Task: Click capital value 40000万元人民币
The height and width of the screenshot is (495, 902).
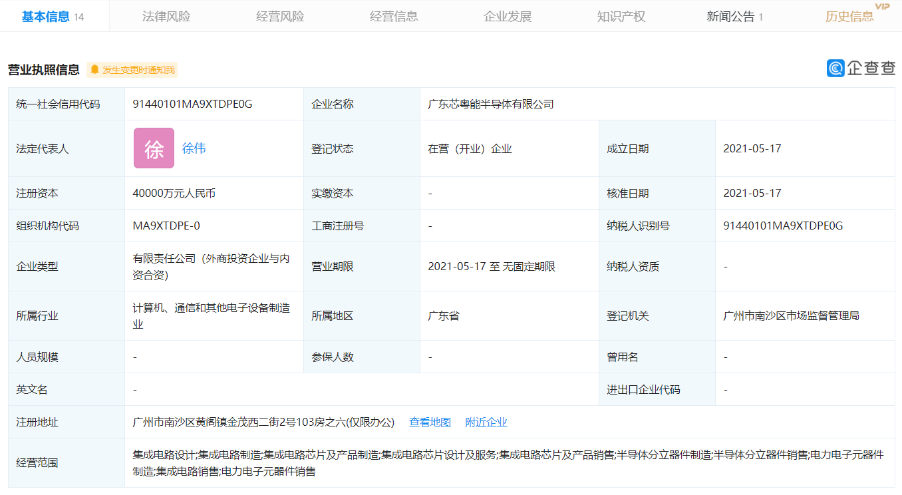Action: pyautogui.click(x=174, y=194)
